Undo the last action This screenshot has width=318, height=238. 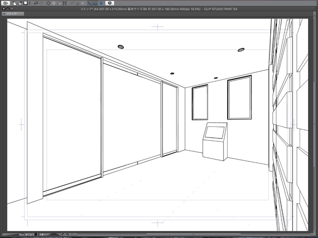(x=36, y=3)
